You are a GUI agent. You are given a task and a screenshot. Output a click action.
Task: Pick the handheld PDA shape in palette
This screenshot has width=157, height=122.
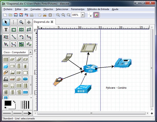click(6, 73)
